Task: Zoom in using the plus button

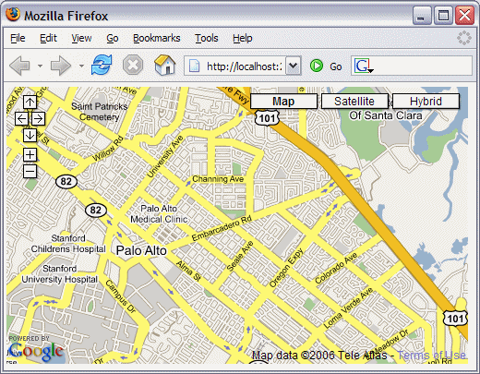Action: [x=30, y=154]
